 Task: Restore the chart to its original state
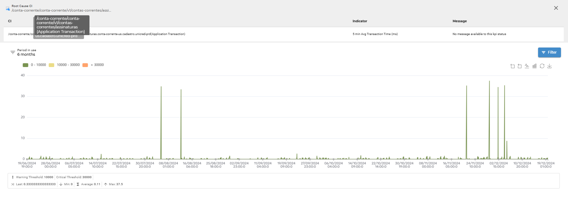click(x=542, y=66)
